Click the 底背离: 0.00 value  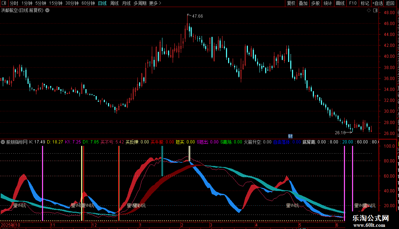tap(314, 142)
